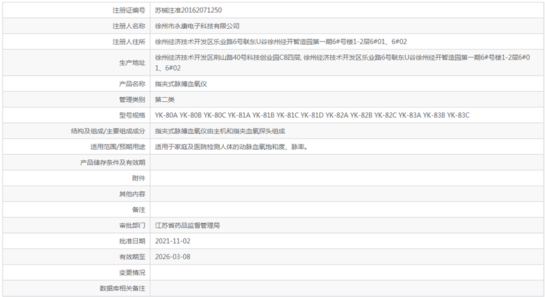Viewport: 545px width, 297px height.
Task: Select approving authority 江苏省药品监督管理局
Action: click(x=187, y=225)
